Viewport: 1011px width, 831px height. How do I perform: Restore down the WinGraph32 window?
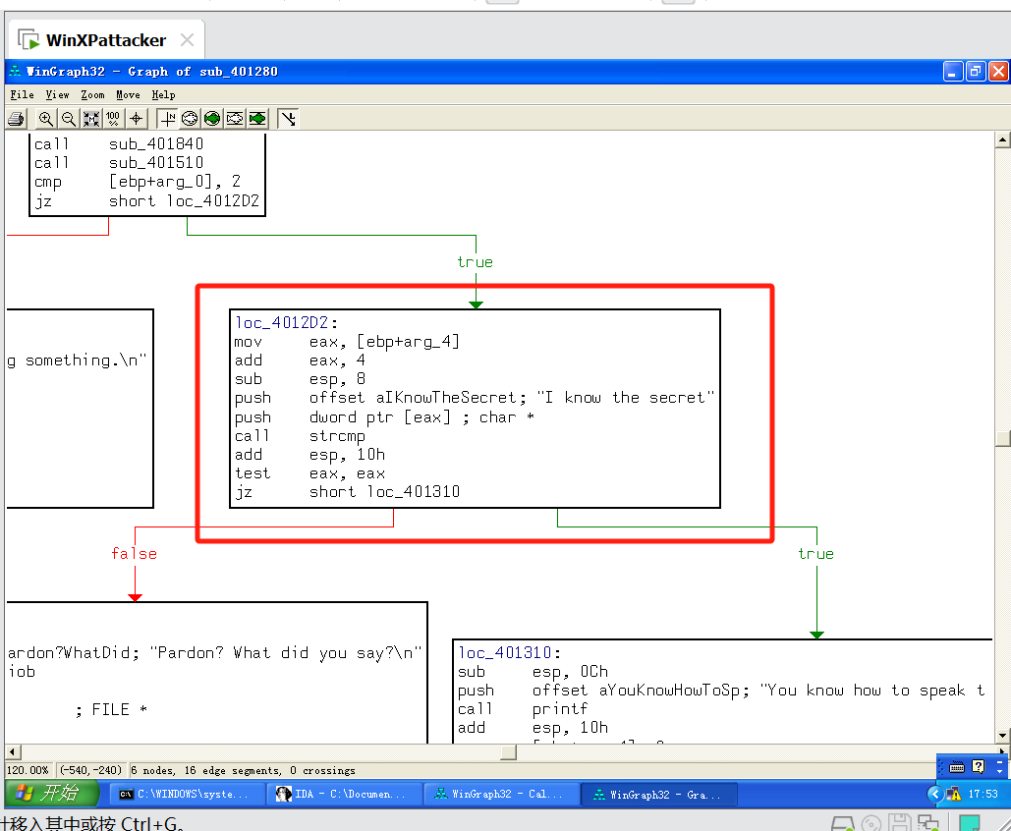pyautogui.click(x=976, y=71)
